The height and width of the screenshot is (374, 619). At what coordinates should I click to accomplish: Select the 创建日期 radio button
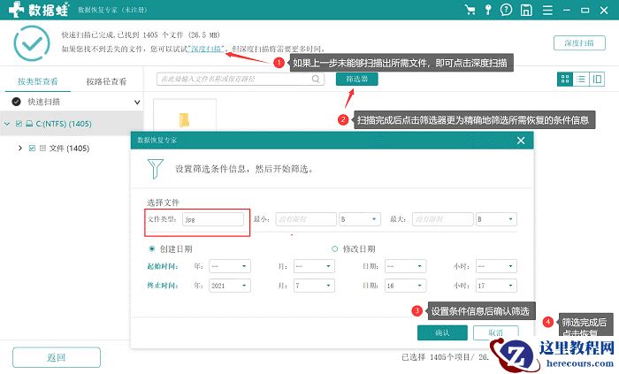pyautogui.click(x=151, y=249)
